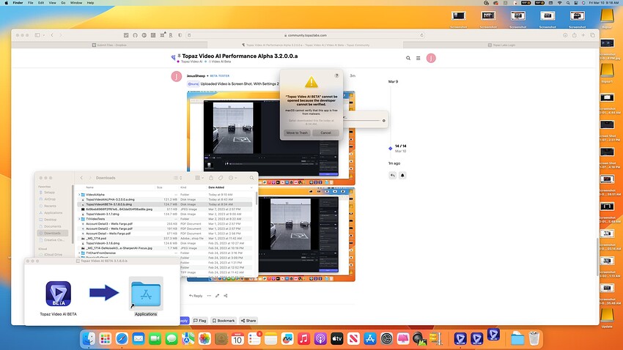This screenshot has height=350, width=623.
Task: Click the edit pencil icon under the post
Action: click(x=218, y=296)
